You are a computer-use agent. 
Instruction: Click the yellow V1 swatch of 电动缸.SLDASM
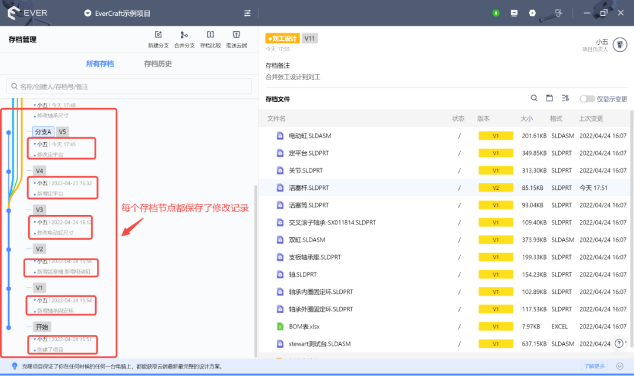495,136
